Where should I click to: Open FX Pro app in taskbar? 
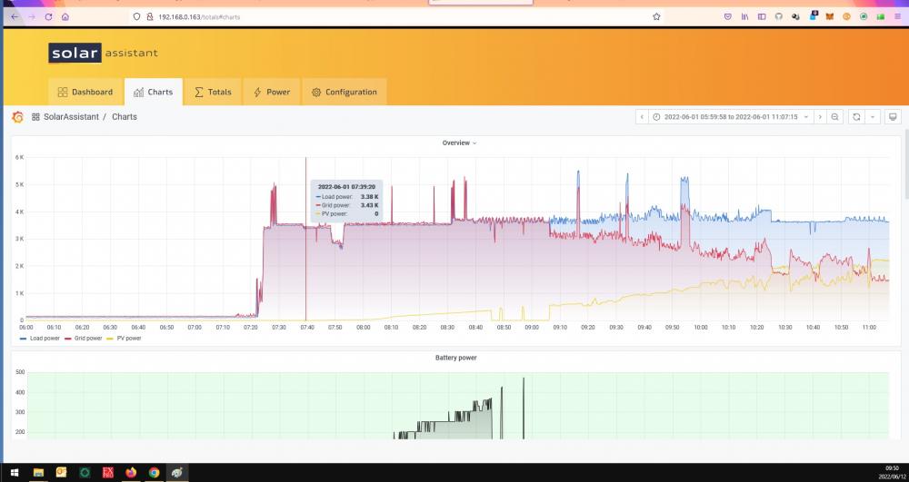108,473
